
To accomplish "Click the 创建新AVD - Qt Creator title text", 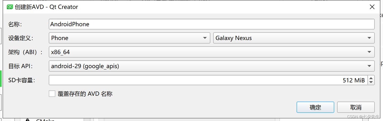I will tap(47, 7).
